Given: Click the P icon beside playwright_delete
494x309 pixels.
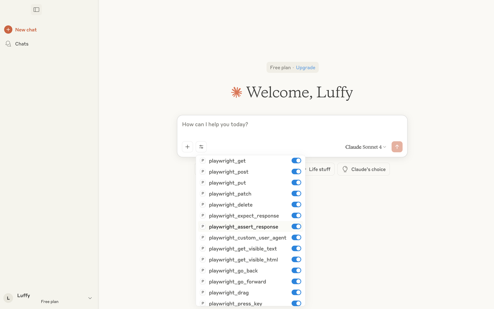Looking at the screenshot, I should pos(203,205).
